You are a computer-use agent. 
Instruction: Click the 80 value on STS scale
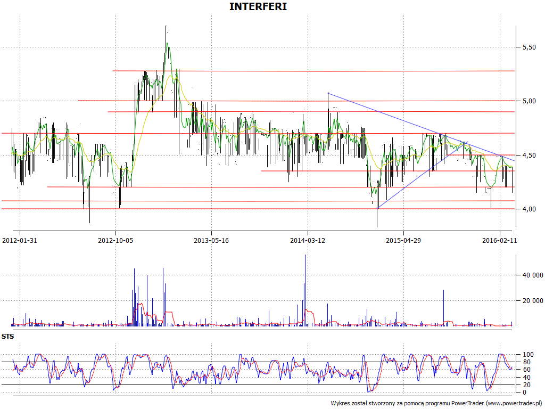point(526,362)
